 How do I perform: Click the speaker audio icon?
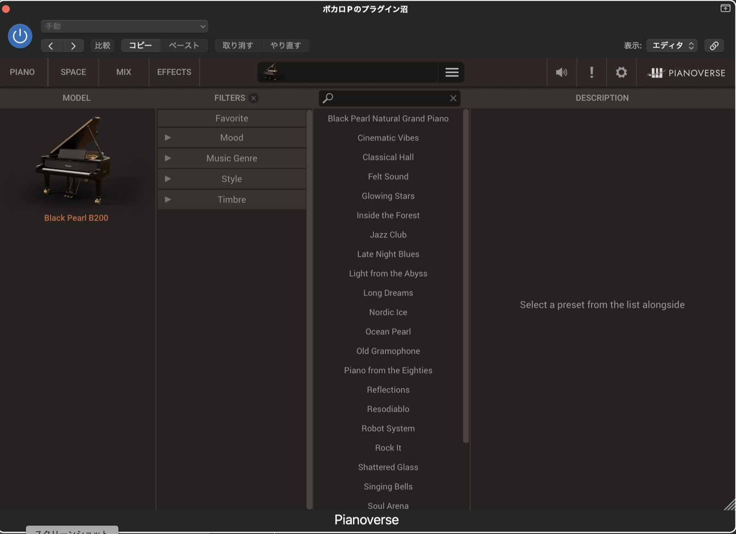point(562,72)
